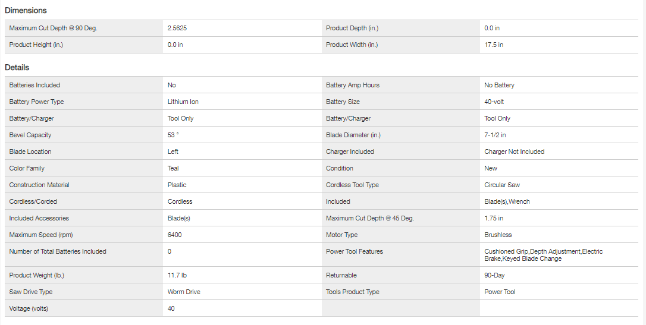Screen dimensions: 646x325
Task: Click the Power Tool Features label
Action: click(x=354, y=251)
